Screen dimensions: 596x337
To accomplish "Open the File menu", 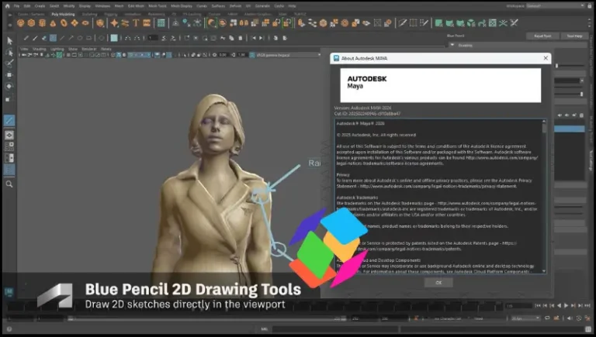I will (17, 6).
